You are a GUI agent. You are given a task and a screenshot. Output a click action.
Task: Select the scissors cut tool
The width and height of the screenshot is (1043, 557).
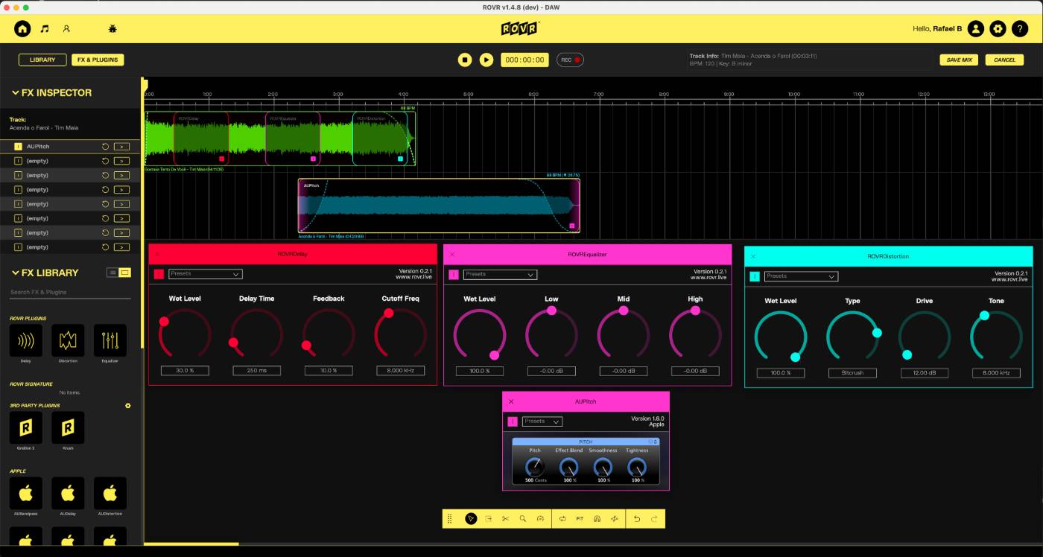505,519
